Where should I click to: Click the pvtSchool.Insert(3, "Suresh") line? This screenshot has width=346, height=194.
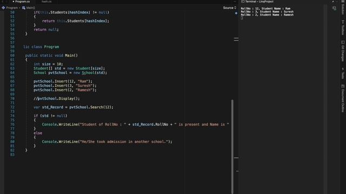point(65,86)
